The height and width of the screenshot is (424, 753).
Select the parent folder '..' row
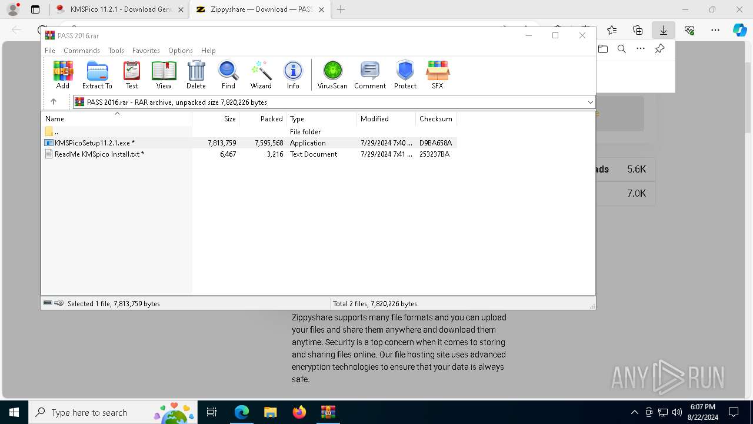coord(249,132)
